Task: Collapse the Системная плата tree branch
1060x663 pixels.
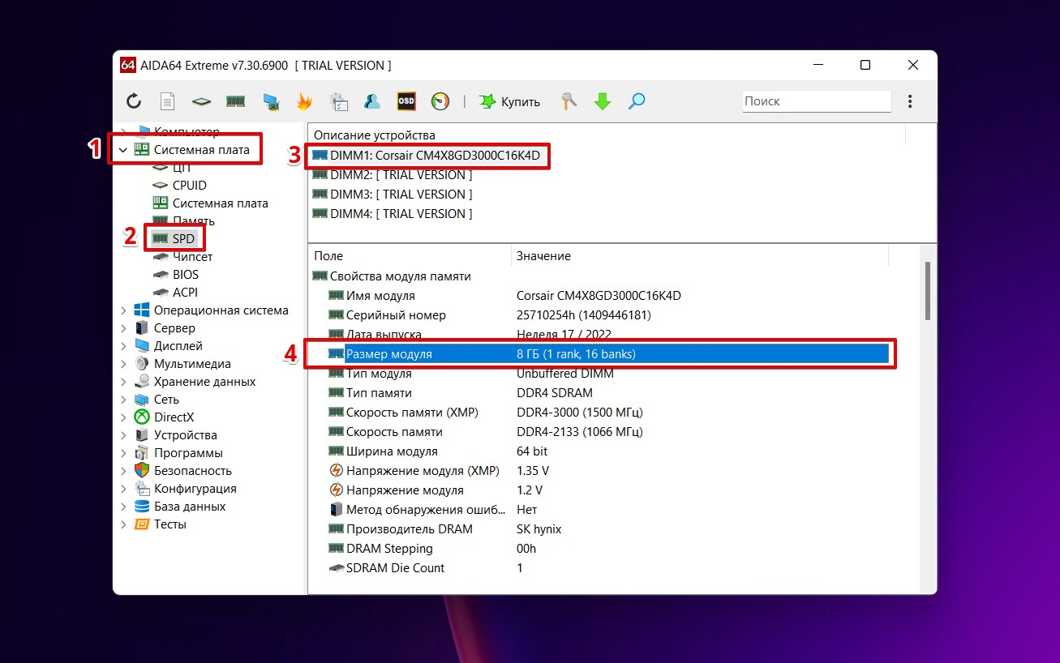Action: [123, 150]
